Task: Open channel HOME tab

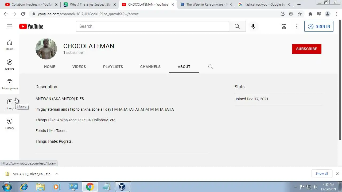Action: [50, 67]
